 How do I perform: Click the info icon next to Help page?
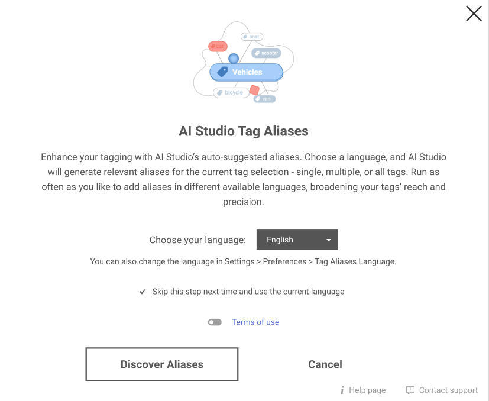342,390
